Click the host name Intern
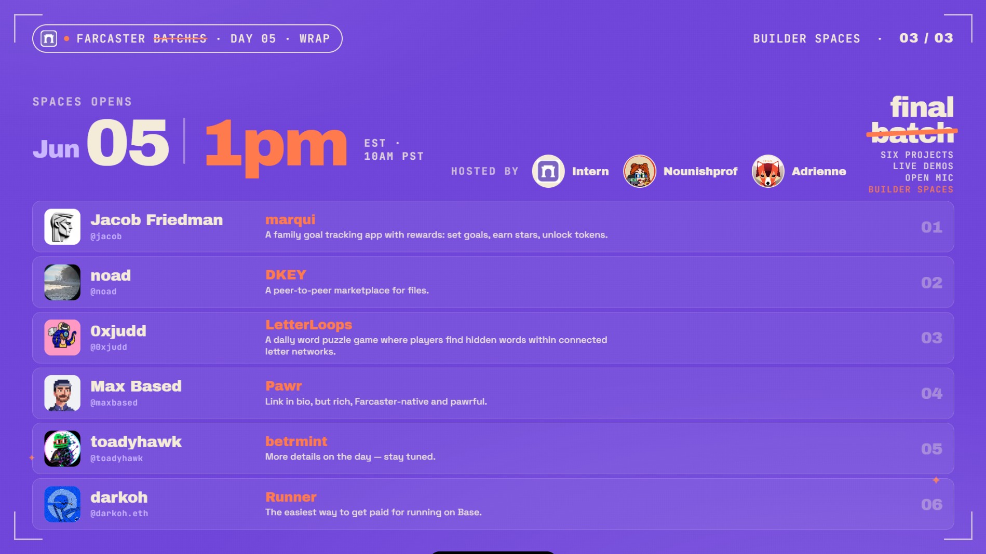The height and width of the screenshot is (554, 986). coord(590,171)
